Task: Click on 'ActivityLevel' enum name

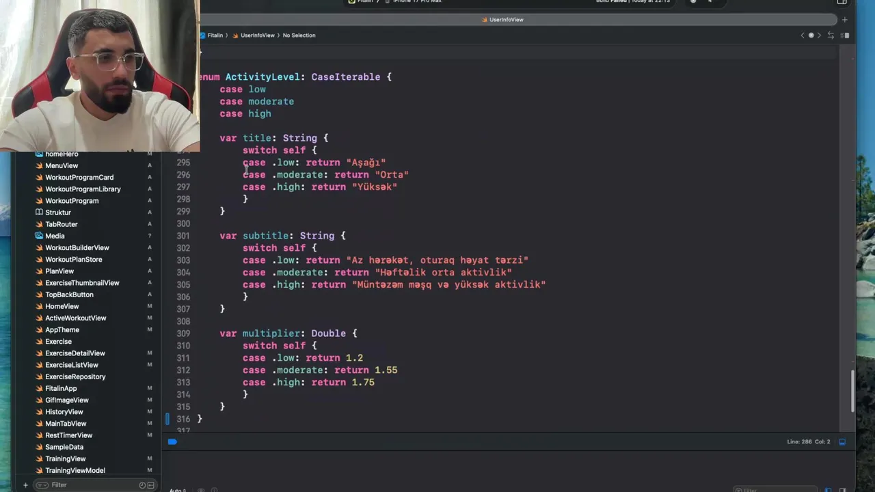Action: [262, 77]
